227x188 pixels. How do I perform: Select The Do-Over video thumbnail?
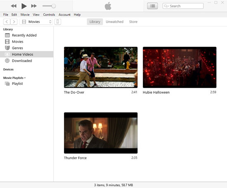point(101,67)
